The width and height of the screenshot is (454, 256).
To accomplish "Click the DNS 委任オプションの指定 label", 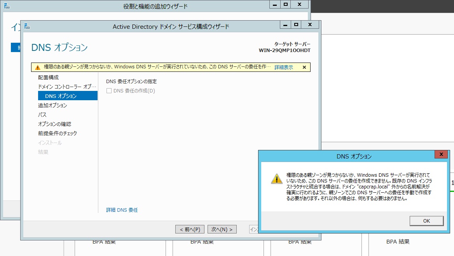I will point(131,82).
